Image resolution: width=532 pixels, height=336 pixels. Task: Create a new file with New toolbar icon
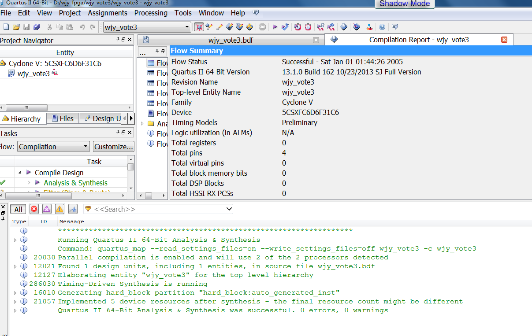6,27
